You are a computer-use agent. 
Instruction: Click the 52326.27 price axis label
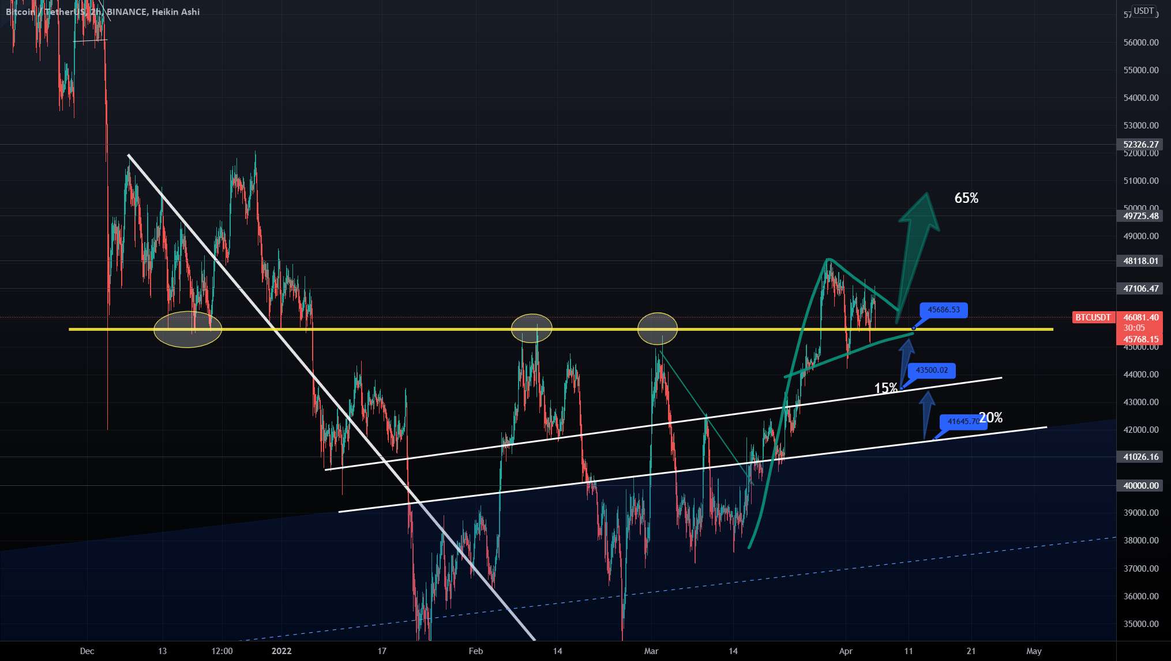[1141, 145]
